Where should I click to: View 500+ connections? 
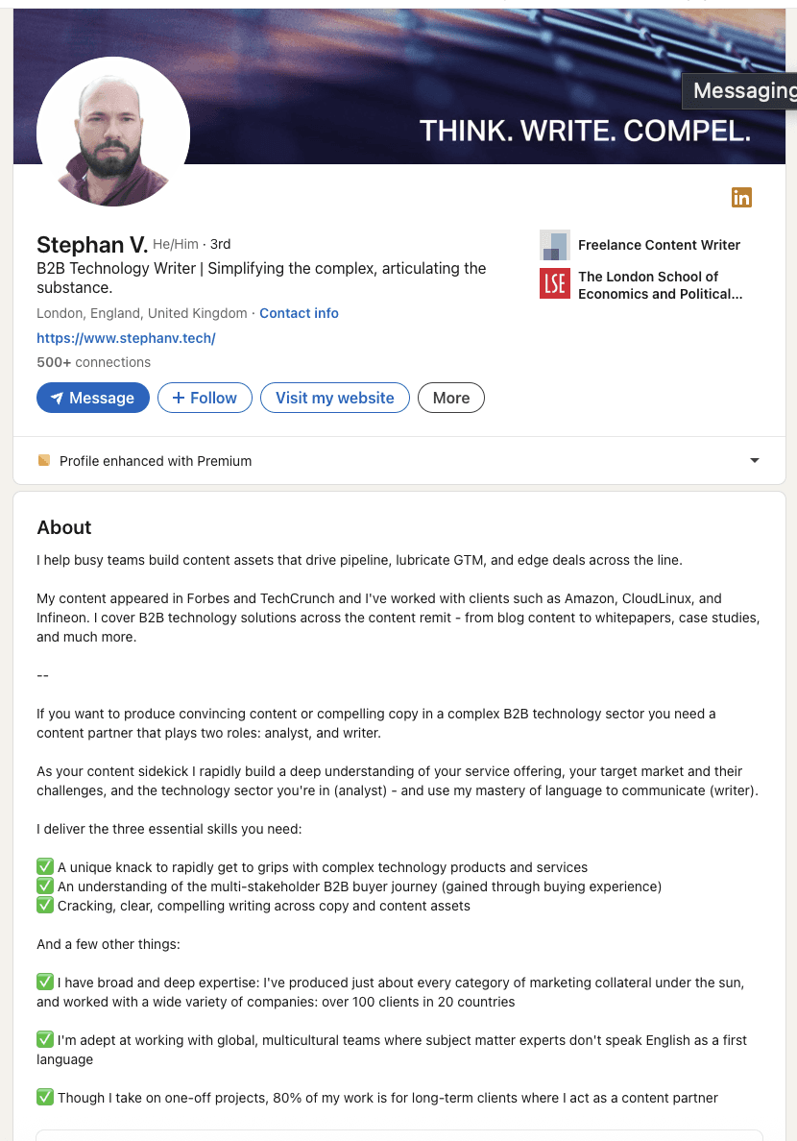tap(93, 362)
